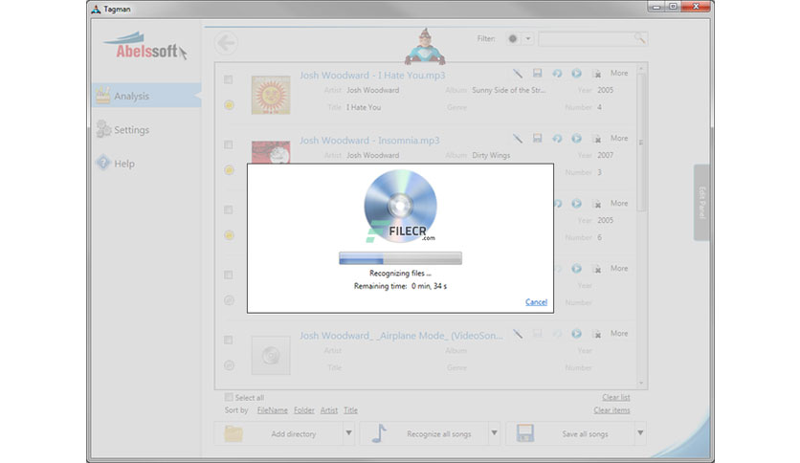Expand More options in the row with Number 6

619,204
